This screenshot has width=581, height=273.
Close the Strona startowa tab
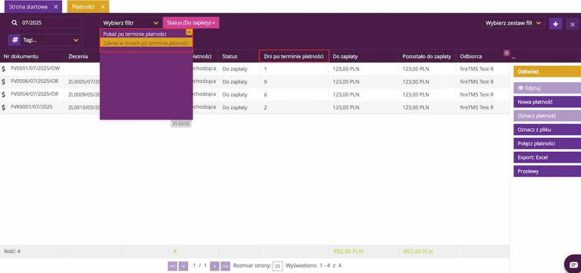pyautogui.click(x=56, y=7)
